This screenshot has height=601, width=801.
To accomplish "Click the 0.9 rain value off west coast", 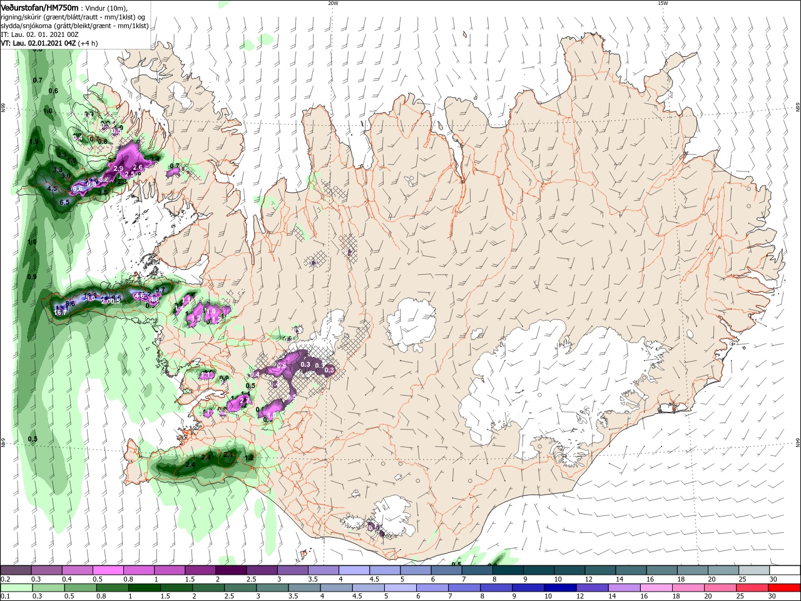I will [x=33, y=277].
